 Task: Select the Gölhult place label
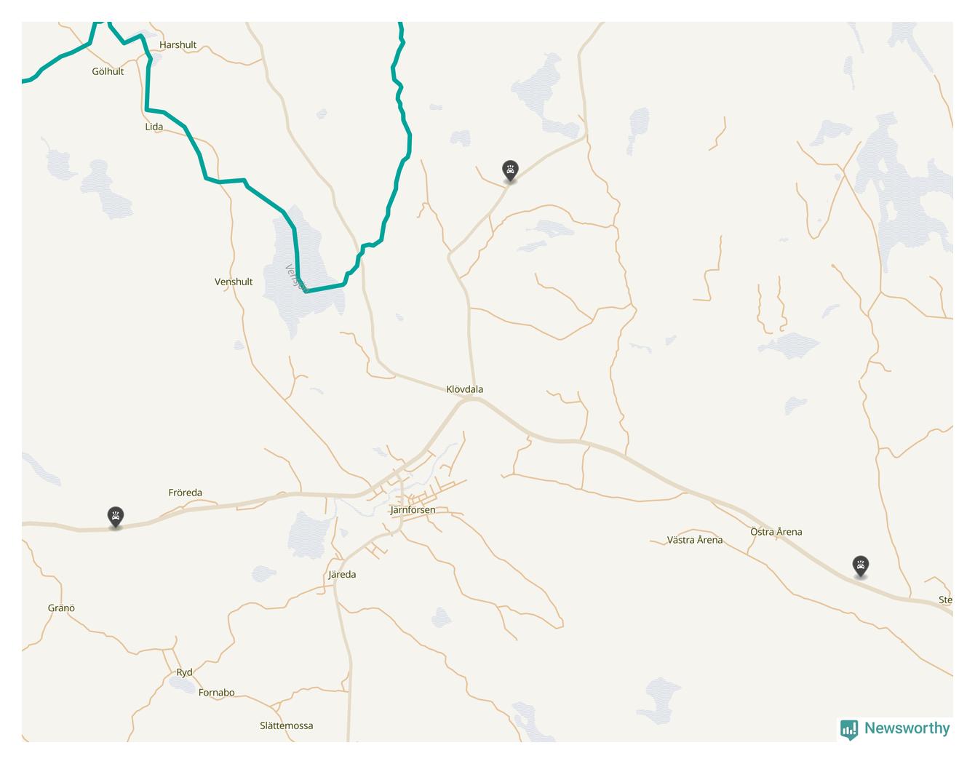click(108, 71)
